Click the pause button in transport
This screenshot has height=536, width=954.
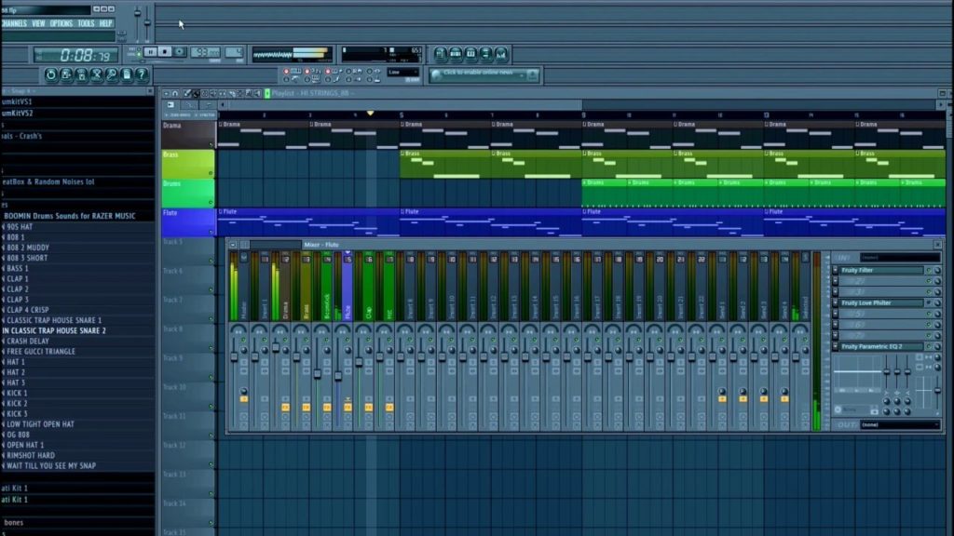(x=150, y=52)
